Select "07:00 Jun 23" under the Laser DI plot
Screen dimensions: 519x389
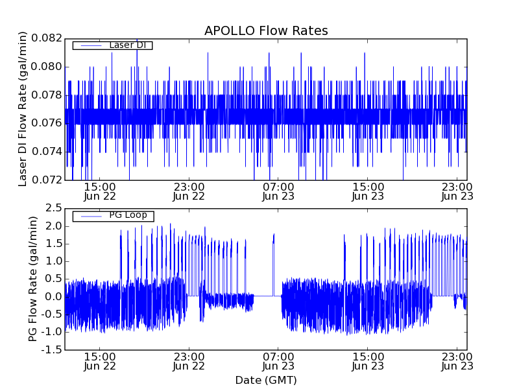click(278, 191)
